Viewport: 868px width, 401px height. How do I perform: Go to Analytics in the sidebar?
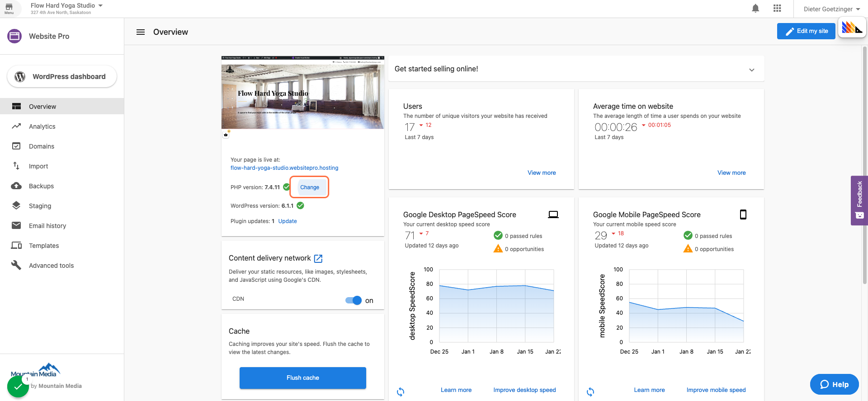coord(42,126)
